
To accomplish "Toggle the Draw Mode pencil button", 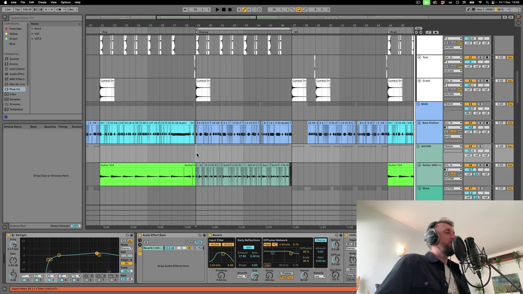I will click(469, 10).
